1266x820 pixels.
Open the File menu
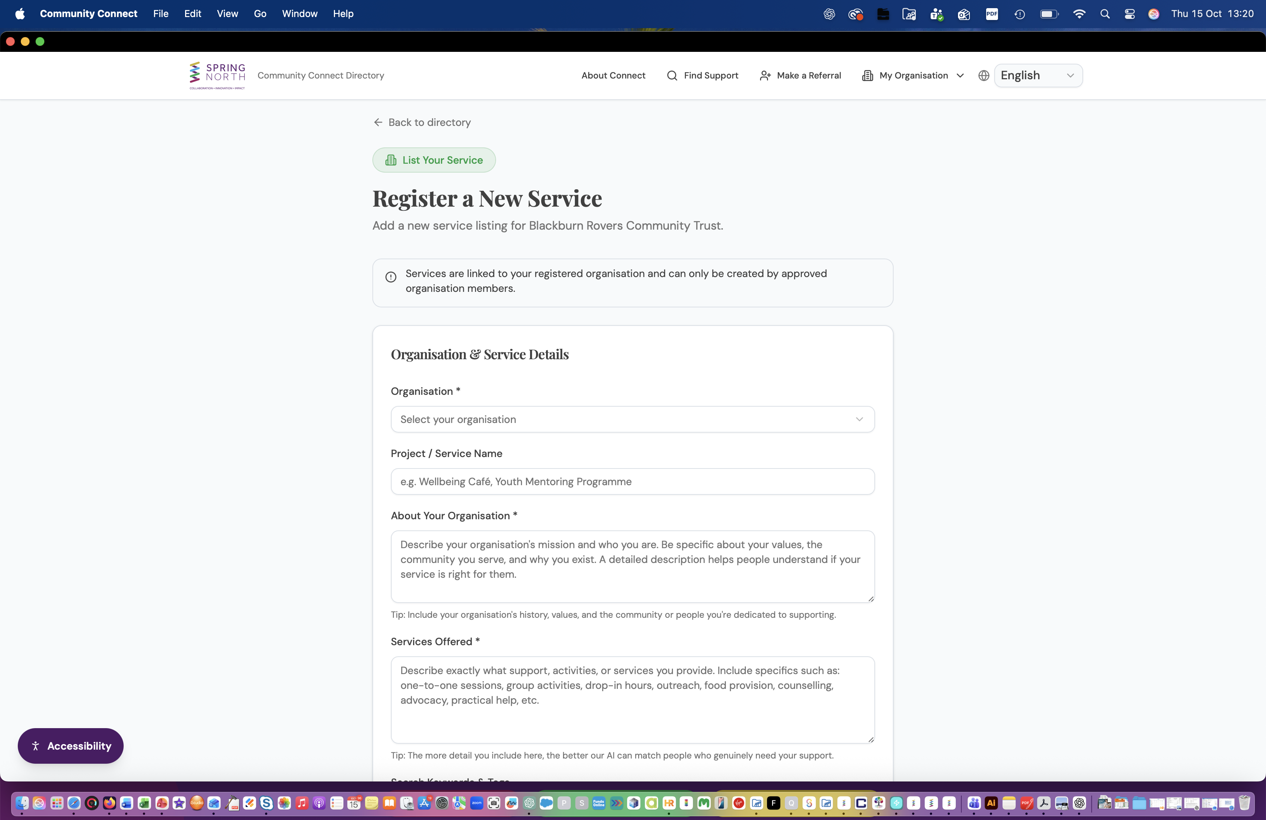click(161, 14)
